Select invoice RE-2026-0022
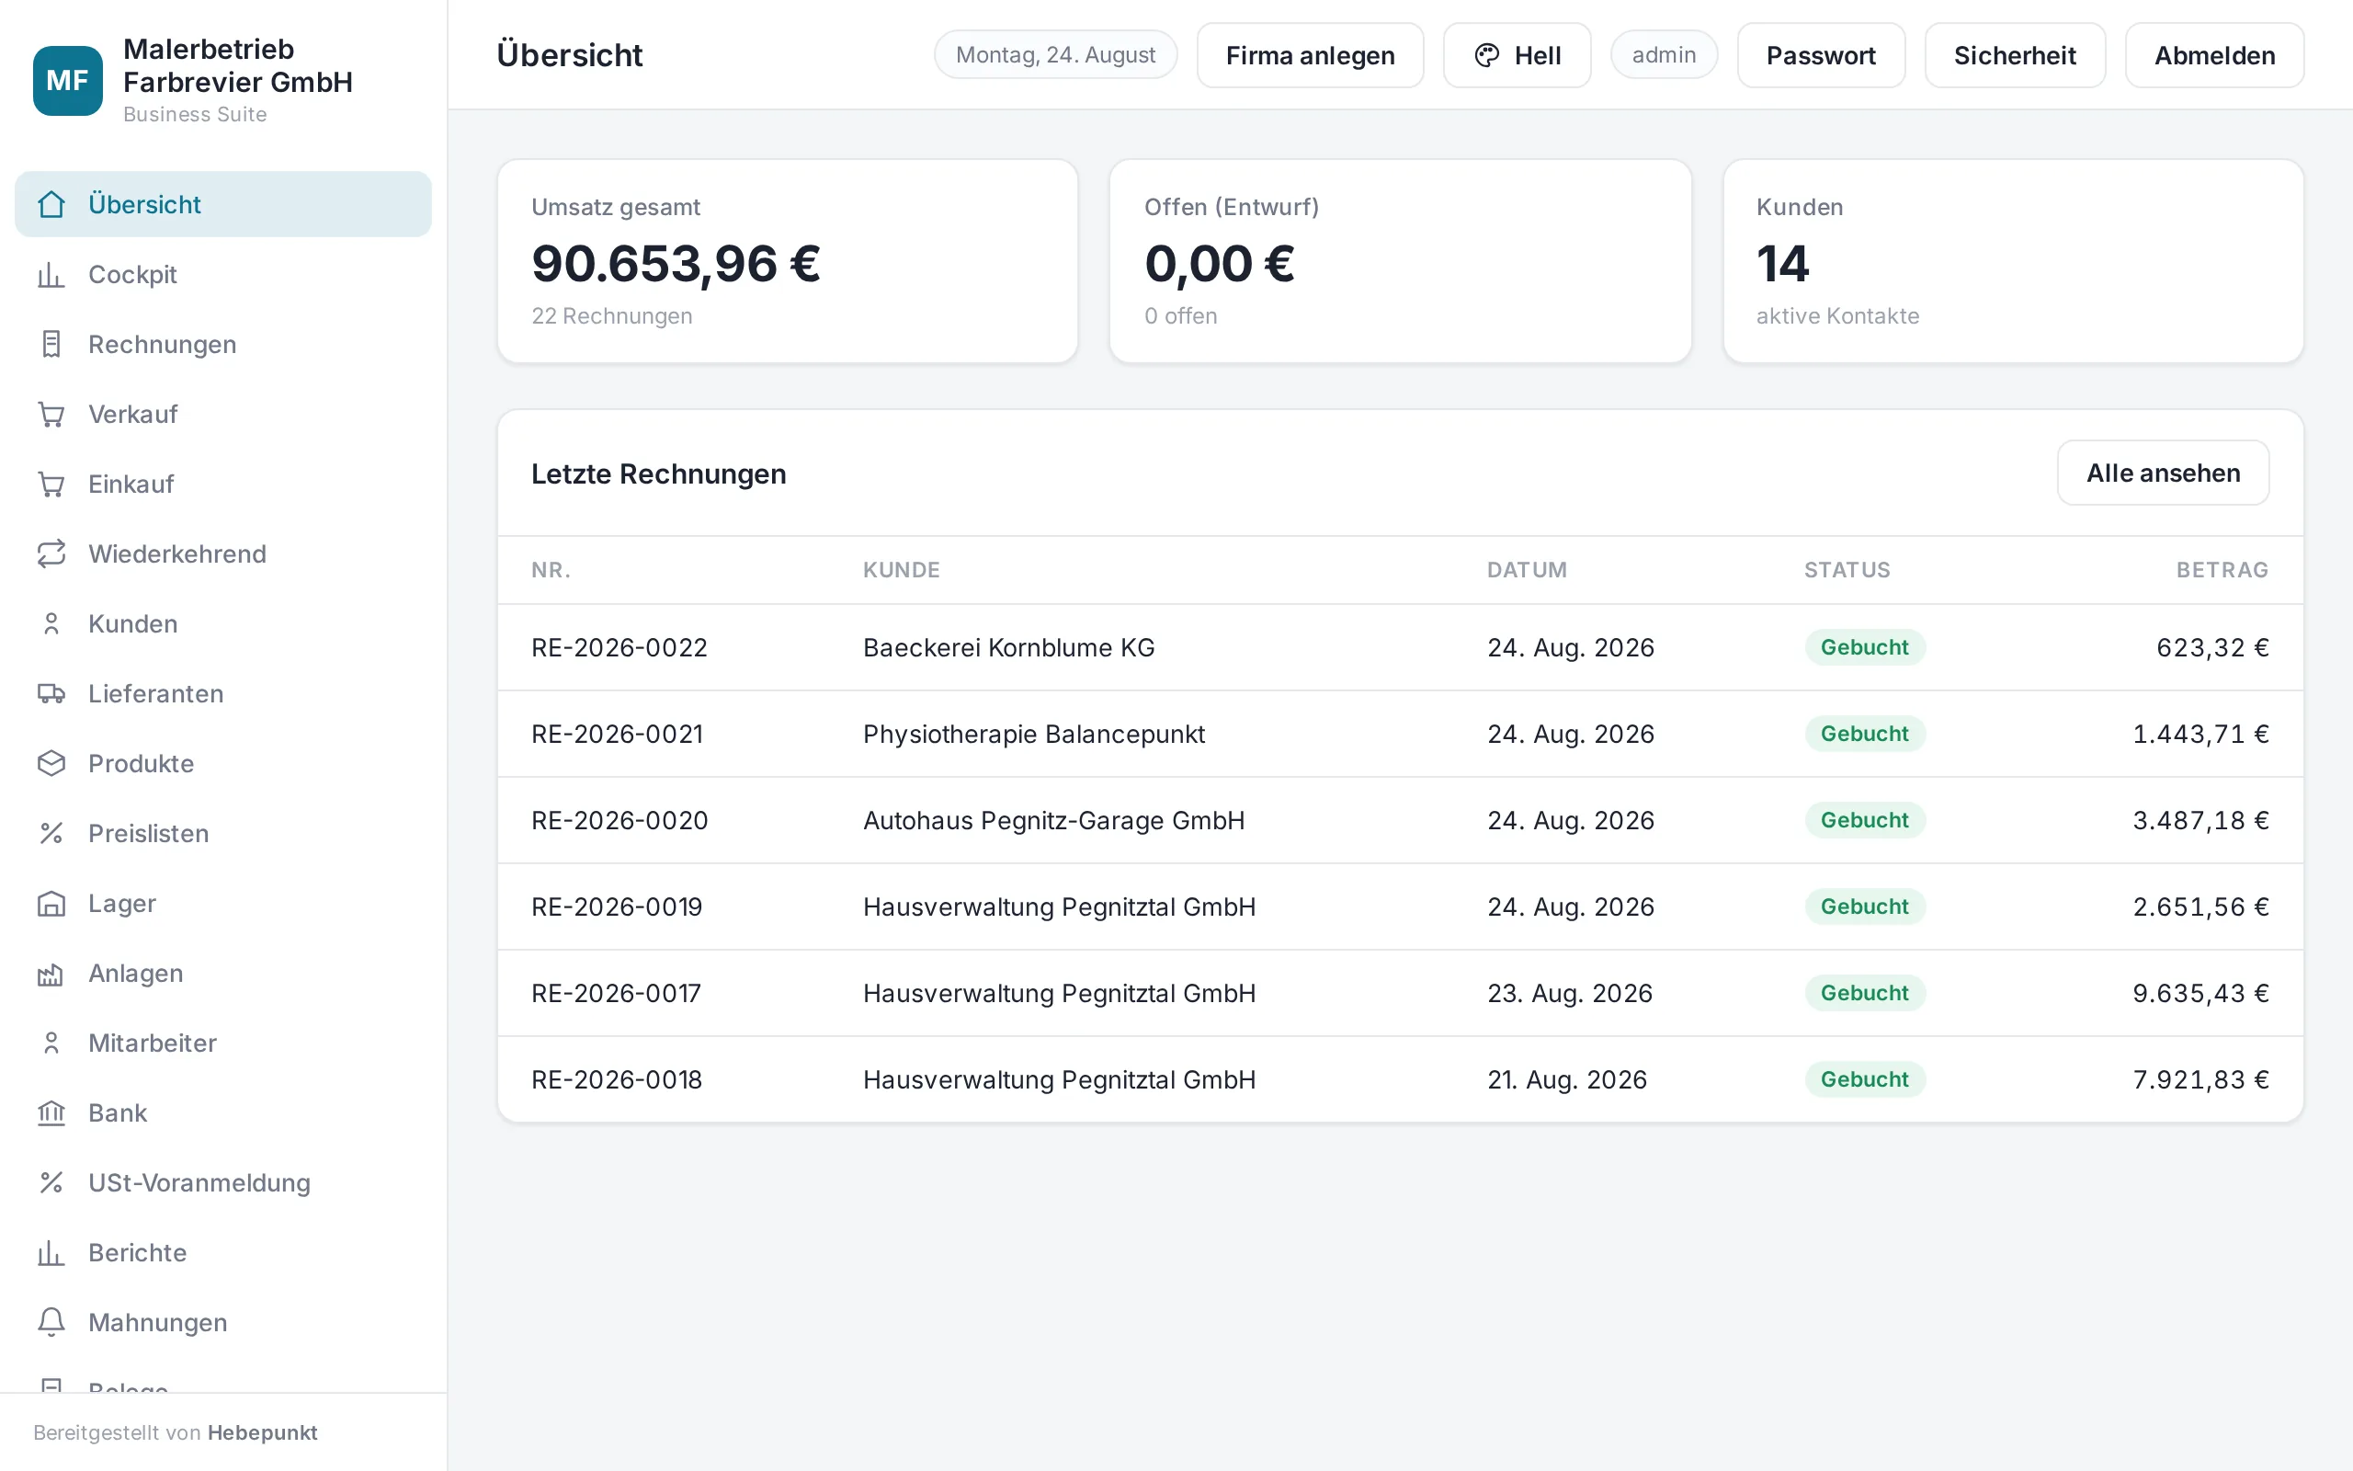Image resolution: width=2353 pixels, height=1471 pixels. pos(620,648)
